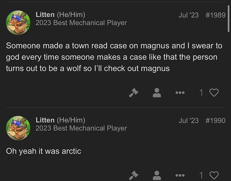231x181 pixels.
Task: View who liked post #1989 via like count
Action: click(x=201, y=93)
